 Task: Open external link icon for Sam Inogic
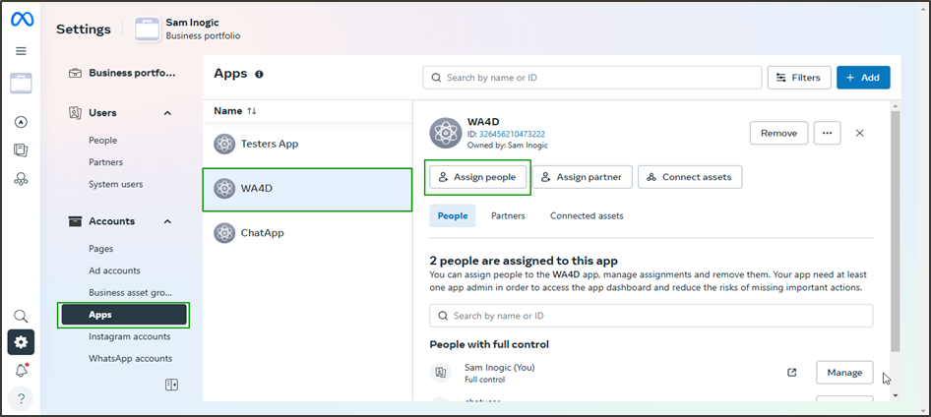click(x=792, y=373)
